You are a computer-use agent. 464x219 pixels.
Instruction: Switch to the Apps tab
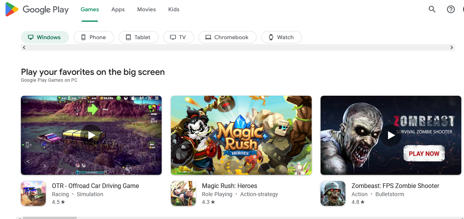[x=118, y=9]
